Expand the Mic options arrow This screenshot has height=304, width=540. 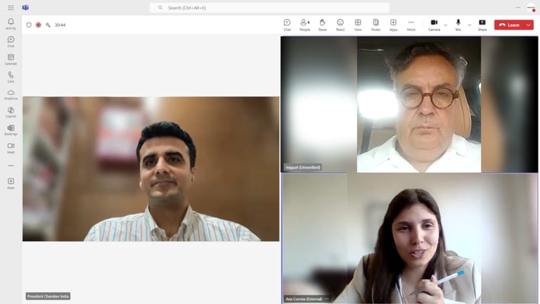click(470, 25)
